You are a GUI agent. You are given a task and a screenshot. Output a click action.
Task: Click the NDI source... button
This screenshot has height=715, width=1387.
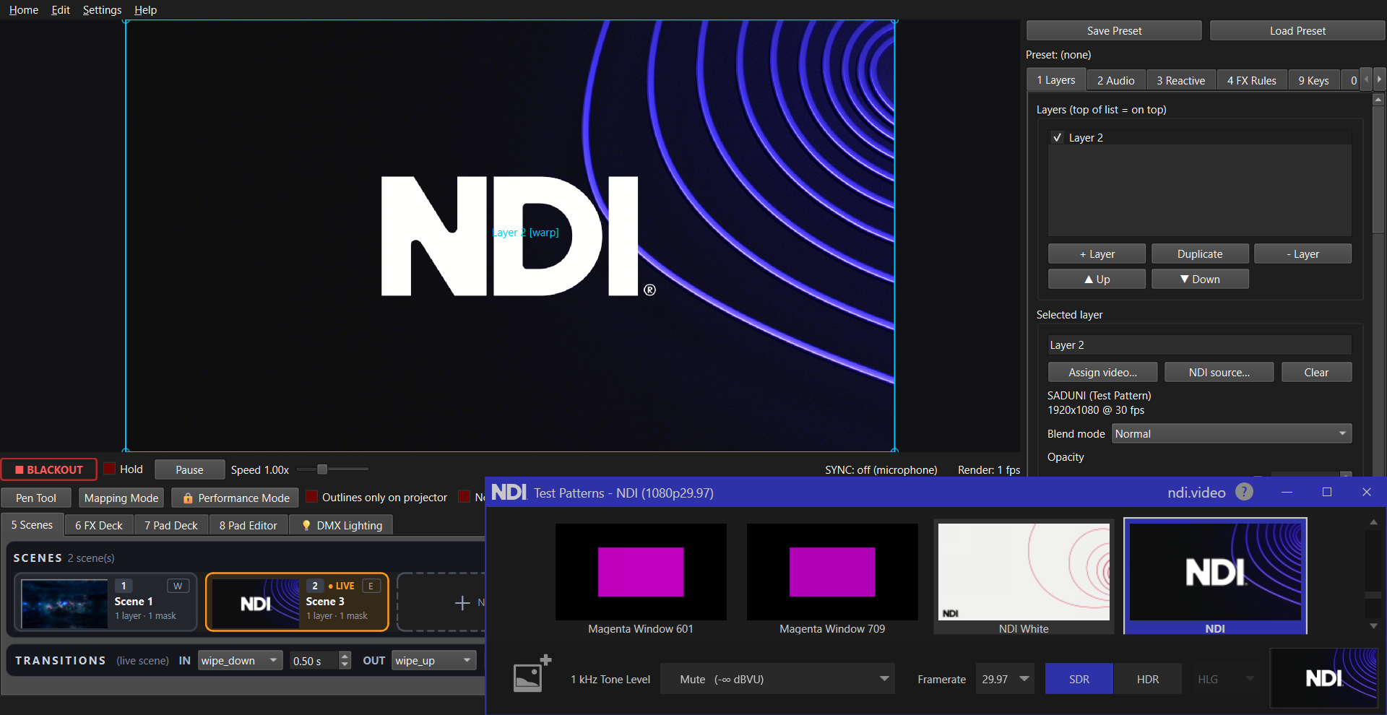1219,372
